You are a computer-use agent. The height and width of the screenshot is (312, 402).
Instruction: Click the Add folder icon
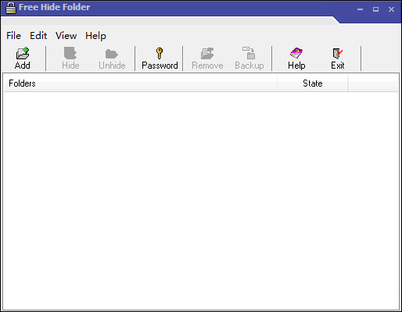23,53
